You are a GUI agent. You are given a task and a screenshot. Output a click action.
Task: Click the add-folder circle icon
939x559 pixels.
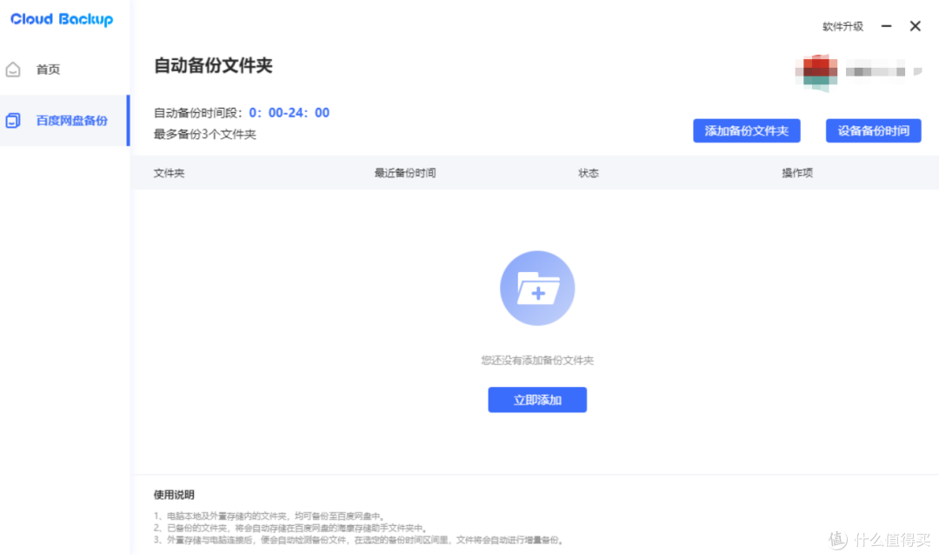537,288
